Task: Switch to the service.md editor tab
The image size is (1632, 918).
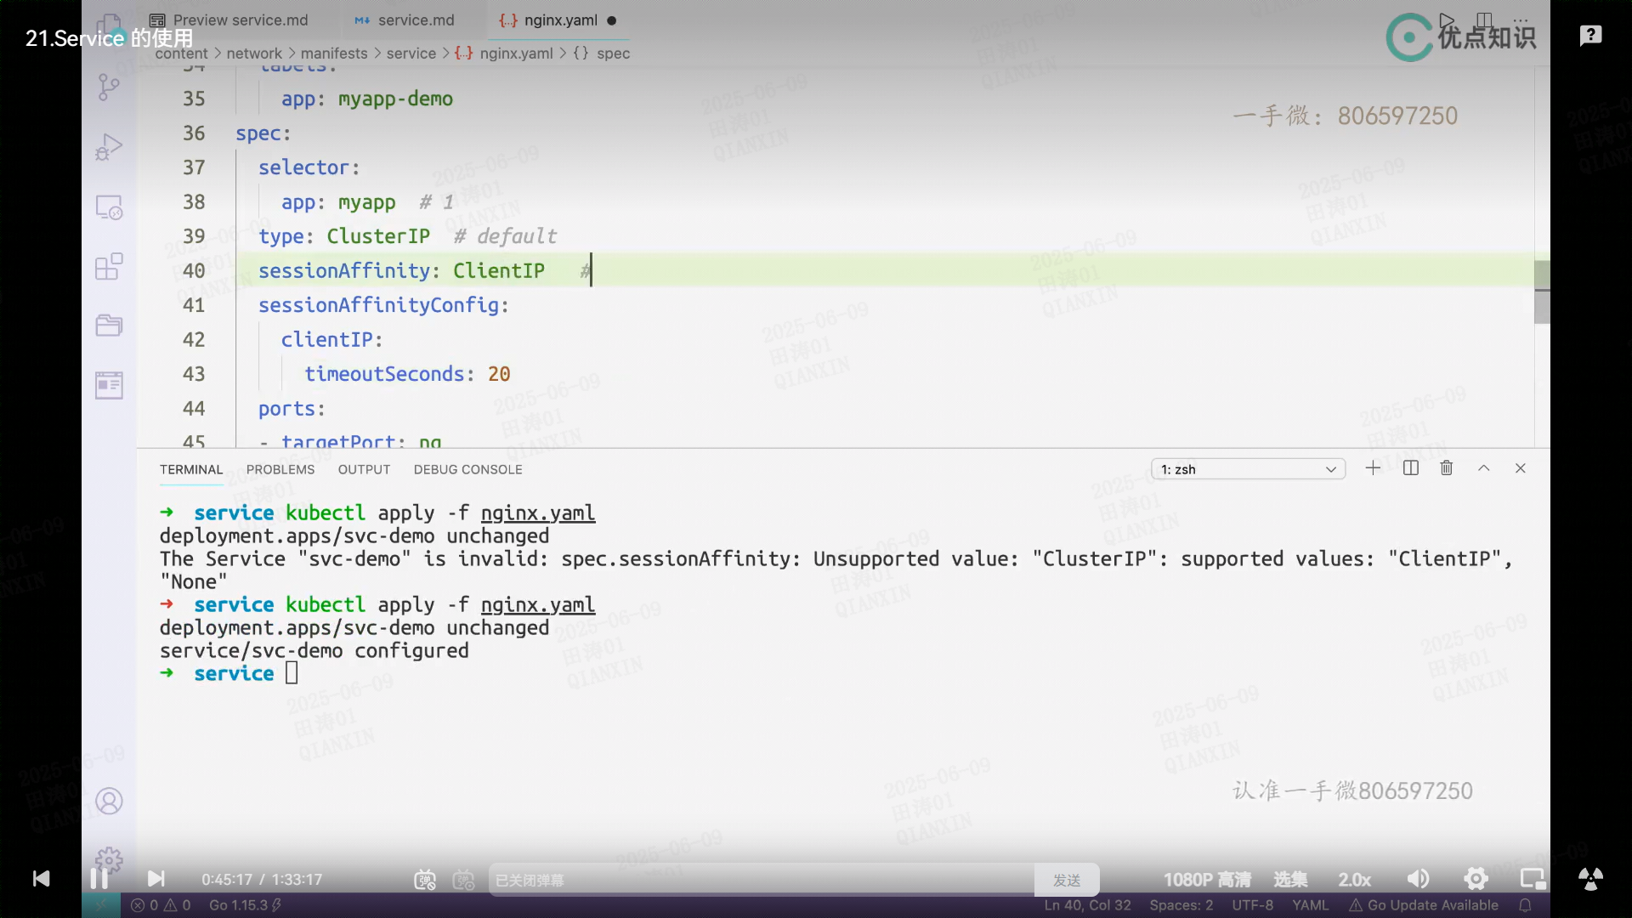Action: (416, 20)
